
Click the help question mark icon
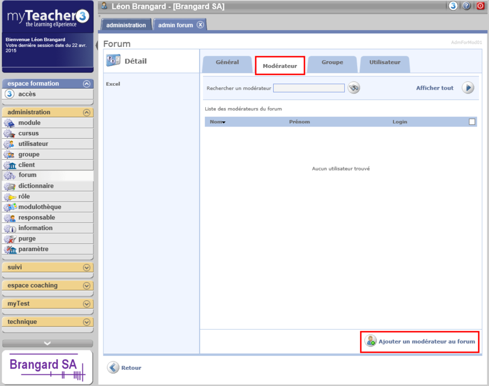466,6
